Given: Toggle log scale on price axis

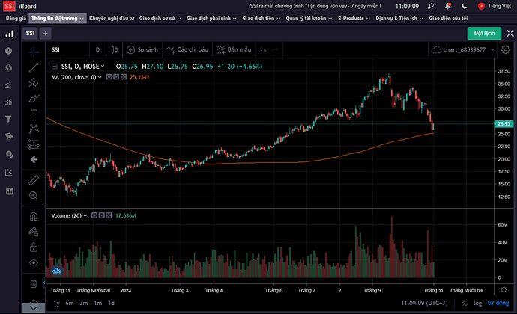Looking at the screenshot, I should 477,303.
